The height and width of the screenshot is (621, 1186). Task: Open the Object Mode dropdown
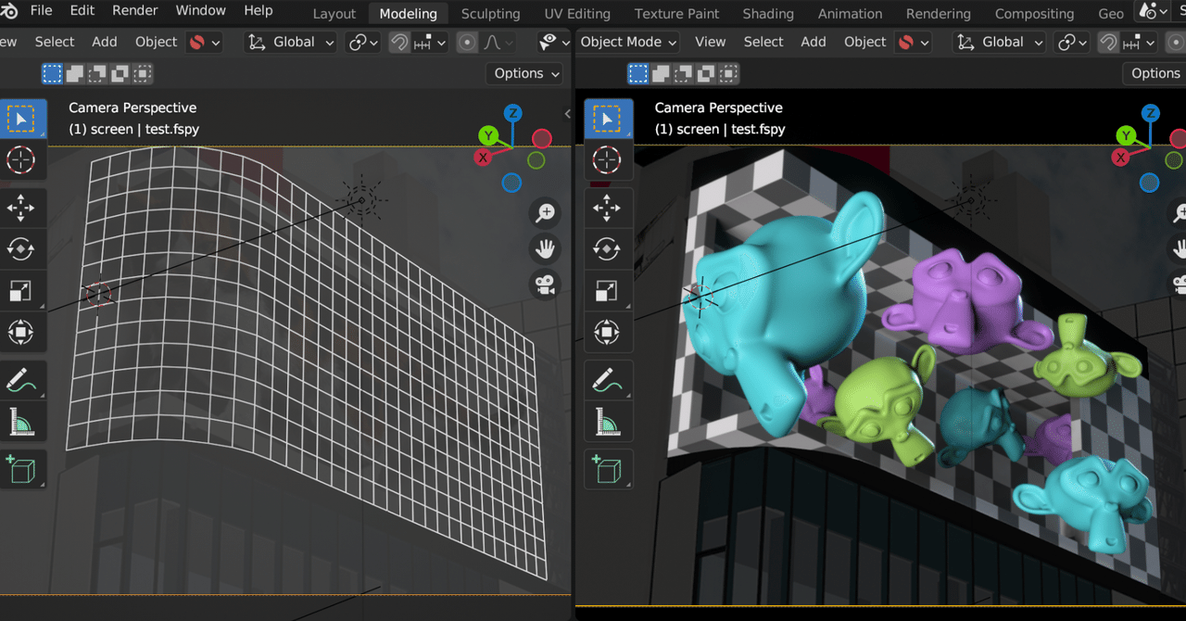coord(627,42)
